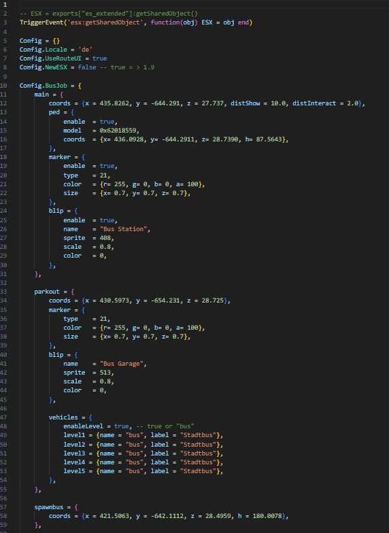Click the false value of NewESX

(87, 67)
